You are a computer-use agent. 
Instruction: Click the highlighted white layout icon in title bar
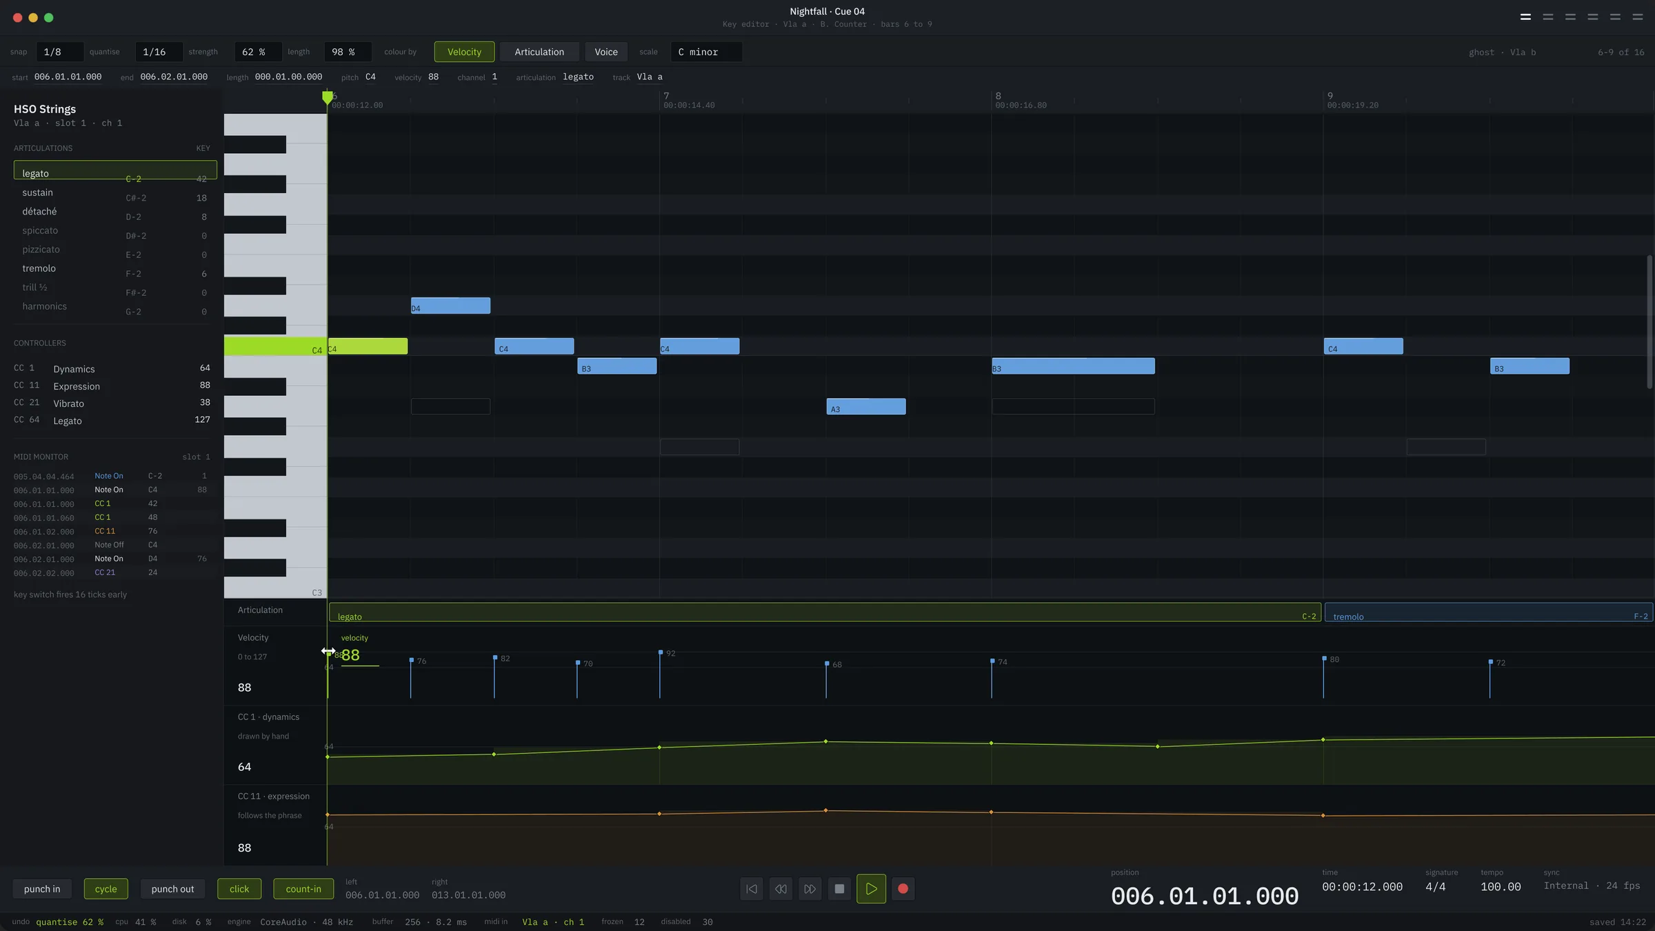(1525, 17)
